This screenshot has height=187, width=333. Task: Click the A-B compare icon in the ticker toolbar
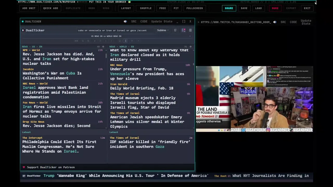coord(76,41)
